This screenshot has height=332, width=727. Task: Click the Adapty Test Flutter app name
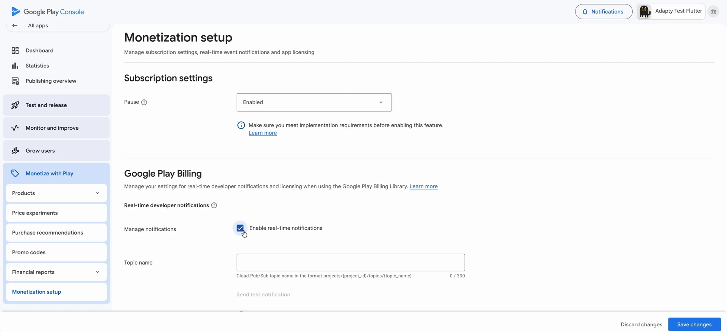coord(679,11)
